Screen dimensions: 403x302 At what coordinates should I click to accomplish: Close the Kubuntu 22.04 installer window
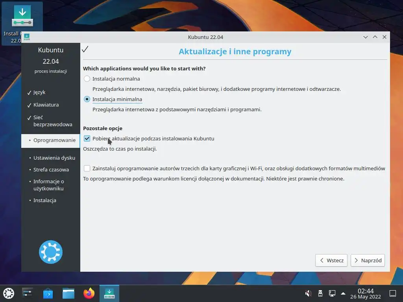click(x=385, y=37)
